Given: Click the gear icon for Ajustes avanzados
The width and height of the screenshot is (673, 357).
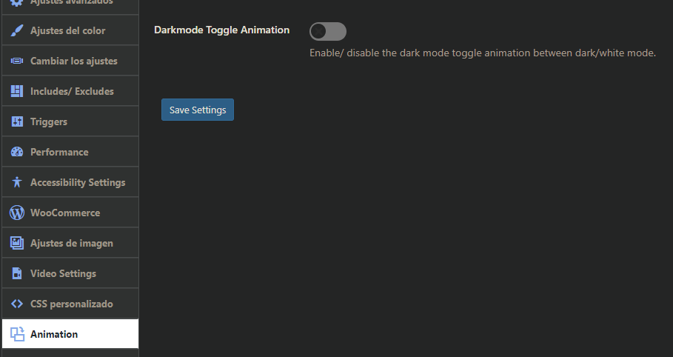Looking at the screenshot, I should pyautogui.click(x=17, y=2).
